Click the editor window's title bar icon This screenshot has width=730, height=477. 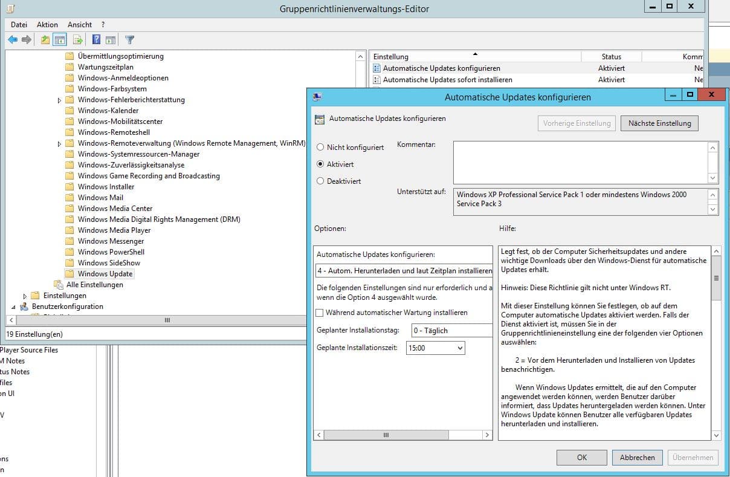click(11, 9)
